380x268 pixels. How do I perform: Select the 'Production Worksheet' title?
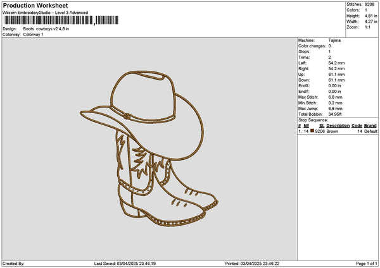pyautogui.click(x=35, y=5)
